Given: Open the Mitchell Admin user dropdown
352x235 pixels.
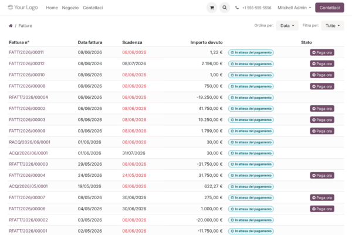Looking at the screenshot, I should coord(295,8).
